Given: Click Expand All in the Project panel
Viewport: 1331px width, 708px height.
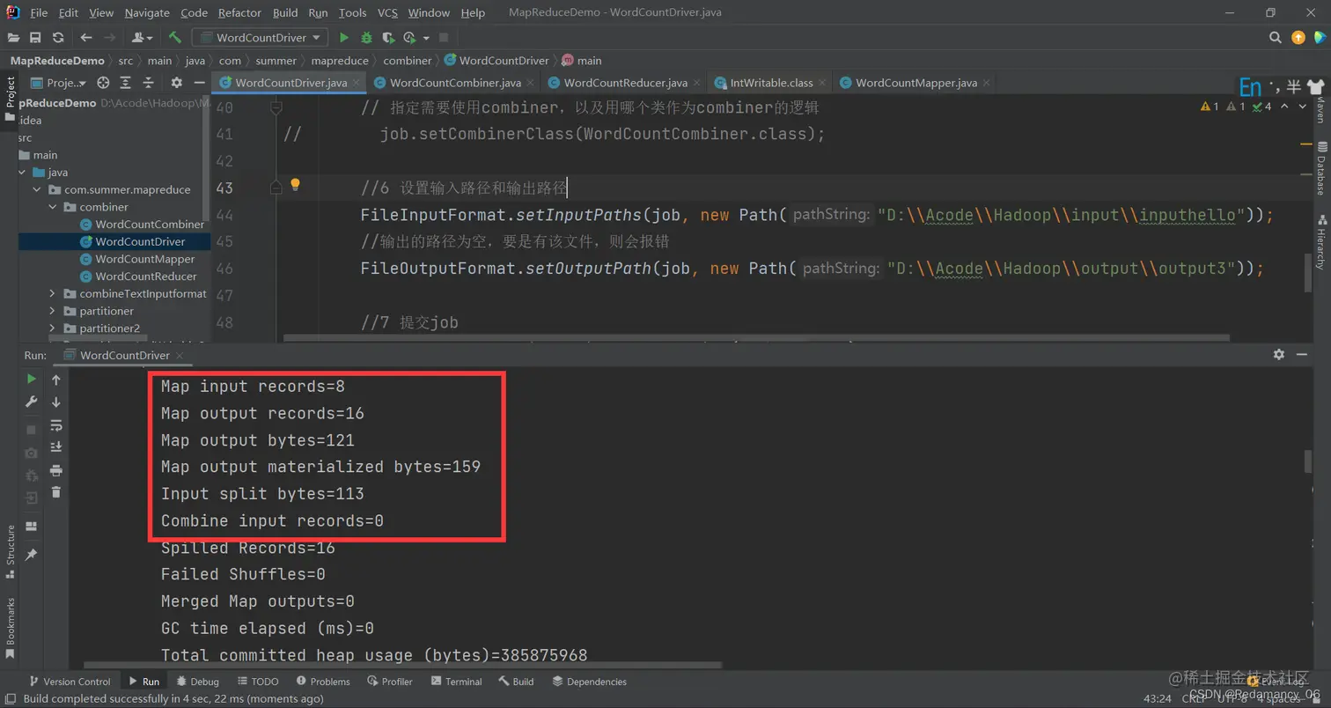Looking at the screenshot, I should click(125, 83).
